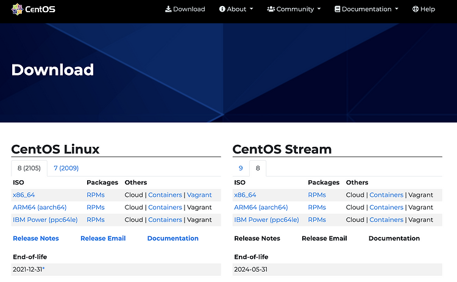Screen dimensions: 457x282
Task: Open RPMs link in CentOS Stream ARM64 row
Action: (317, 208)
